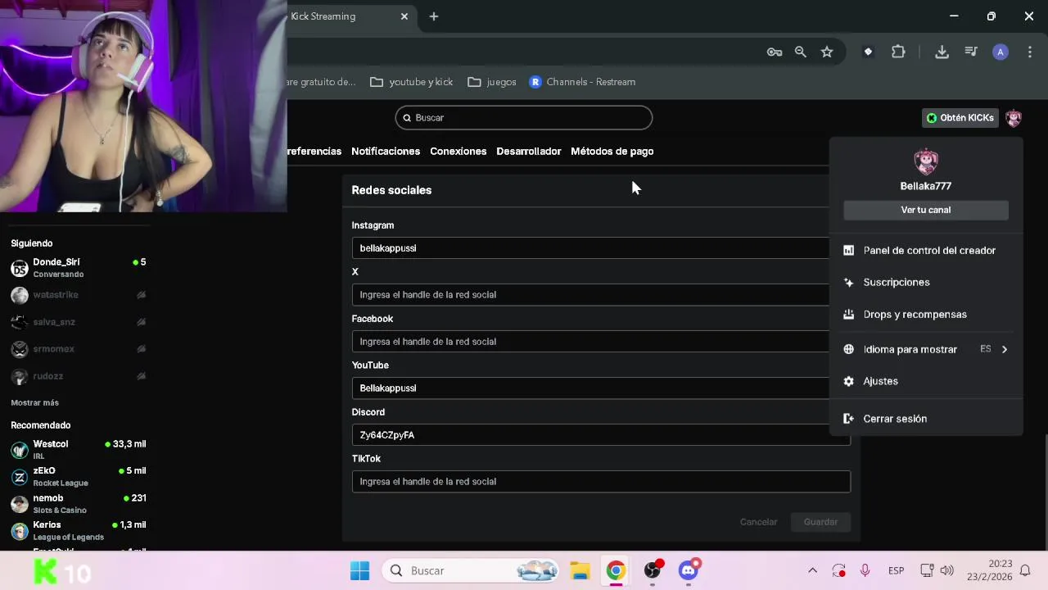Click the sparkle icon beside Suscripciones
The image size is (1048, 590).
coord(848,283)
